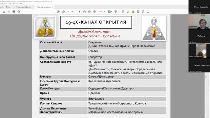Open the Window menu
The height and width of the screenshot is (118, 210).
coord(15,4)
